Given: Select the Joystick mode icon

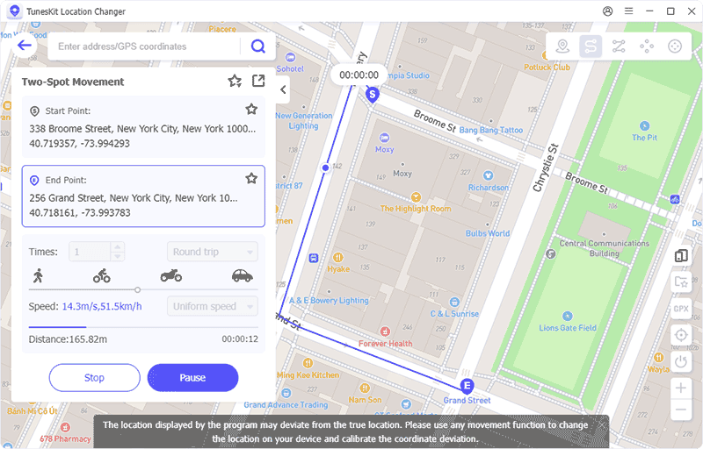Looking at the screenshot, I should [x=675, y=46].
